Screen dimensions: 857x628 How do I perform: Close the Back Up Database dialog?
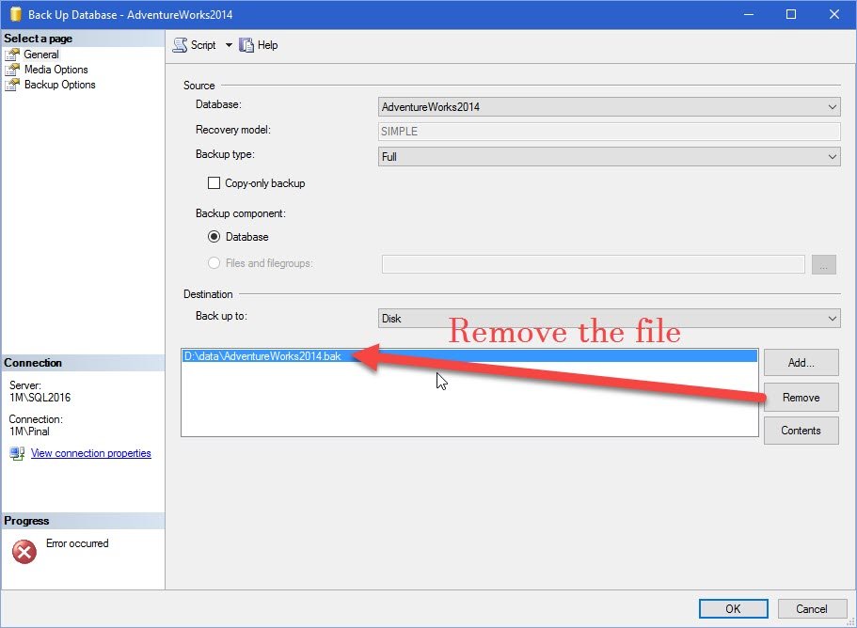point(834,14)
